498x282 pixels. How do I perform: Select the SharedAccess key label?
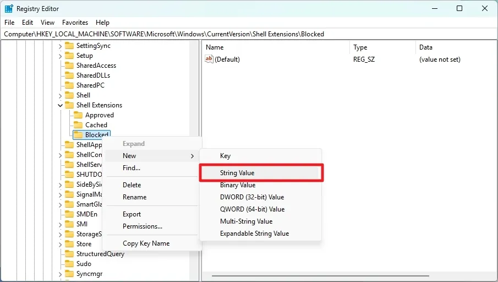click(x=96, y=66)
